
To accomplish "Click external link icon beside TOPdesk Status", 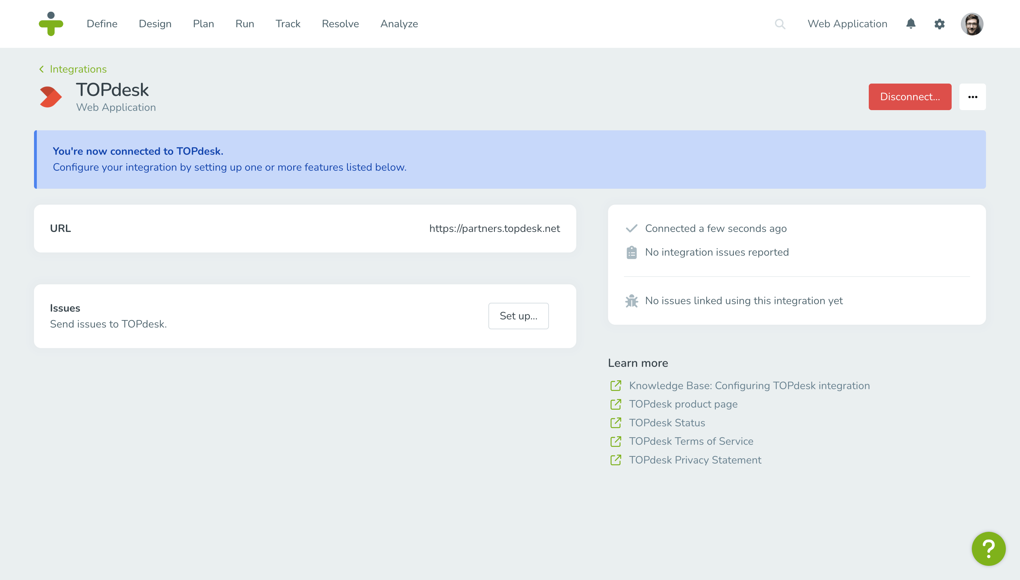I will (616, 423).
